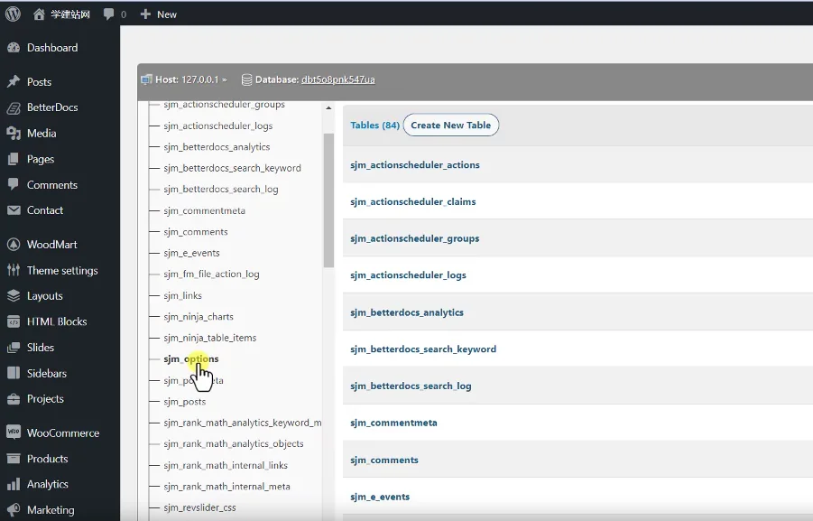Viewport: 813px width, 521px height.
Task: Open database link dbt5o8pnk547ua
Action: coord(338,79)
